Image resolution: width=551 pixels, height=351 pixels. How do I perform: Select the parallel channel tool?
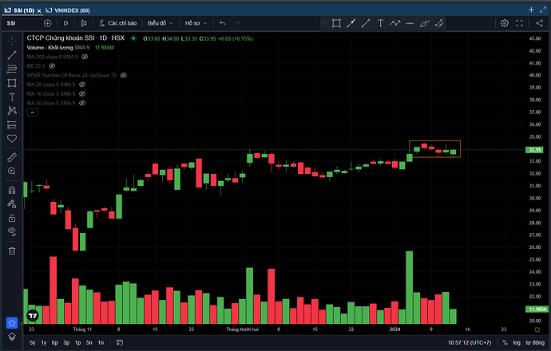[439, 23]
